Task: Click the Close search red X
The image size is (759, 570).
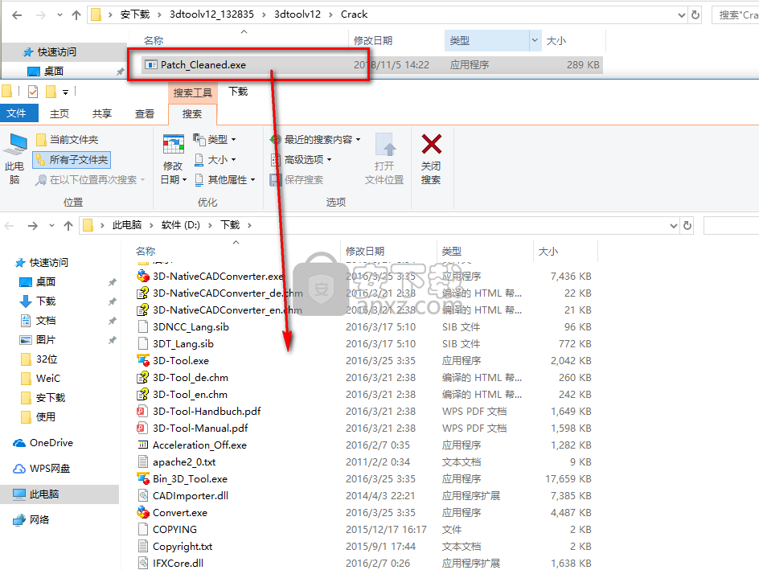Action: [x=431, y=144]
